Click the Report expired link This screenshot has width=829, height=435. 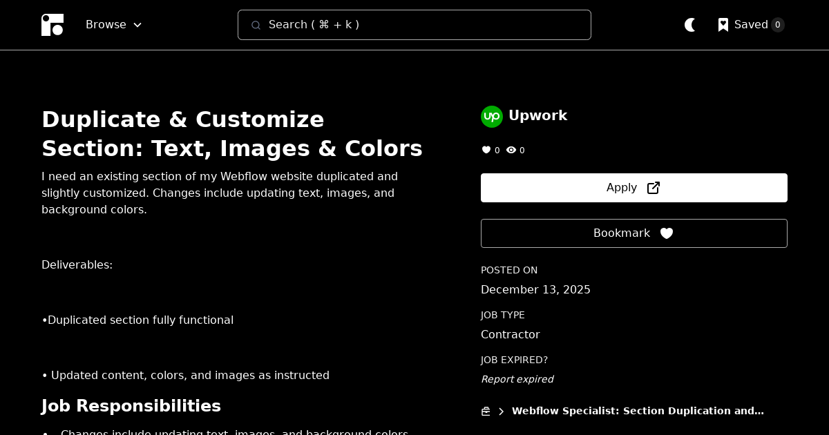coord(517,379)
